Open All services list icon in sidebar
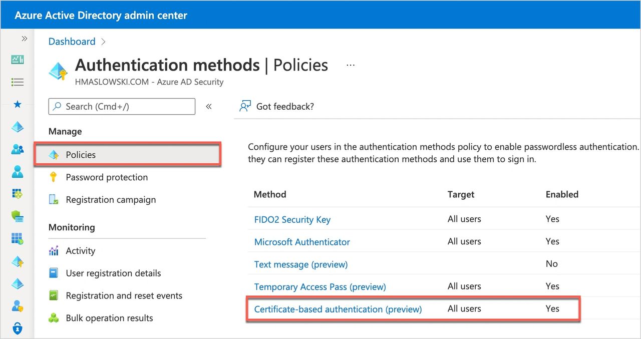641x339 pixels. click(18, 82)
